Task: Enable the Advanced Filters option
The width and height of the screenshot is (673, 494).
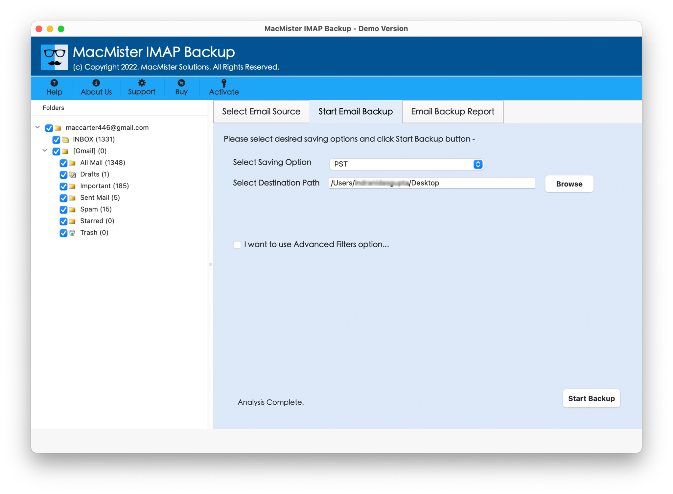Action: click(x=237, y=245)
